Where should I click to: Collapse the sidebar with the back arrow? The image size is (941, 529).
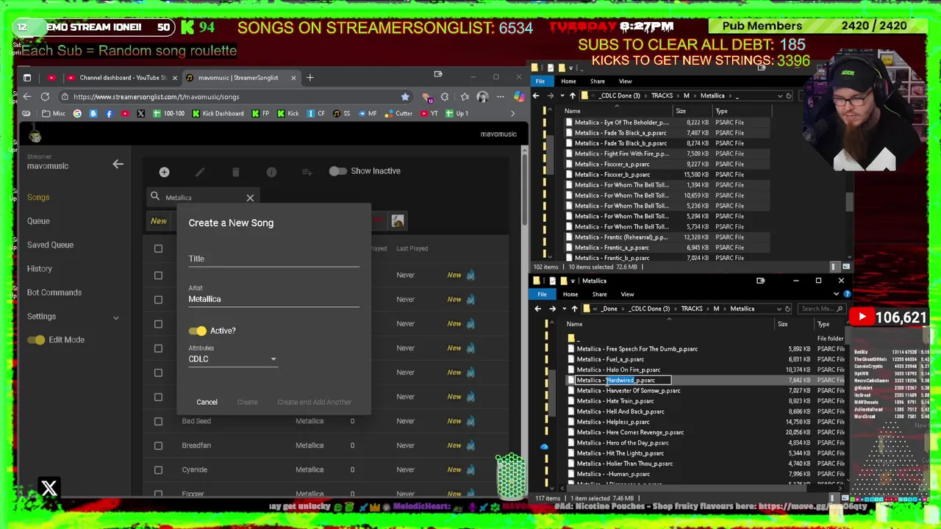118,165
